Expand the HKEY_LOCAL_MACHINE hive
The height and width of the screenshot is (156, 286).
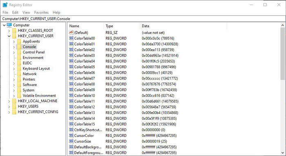coord(9,101)
